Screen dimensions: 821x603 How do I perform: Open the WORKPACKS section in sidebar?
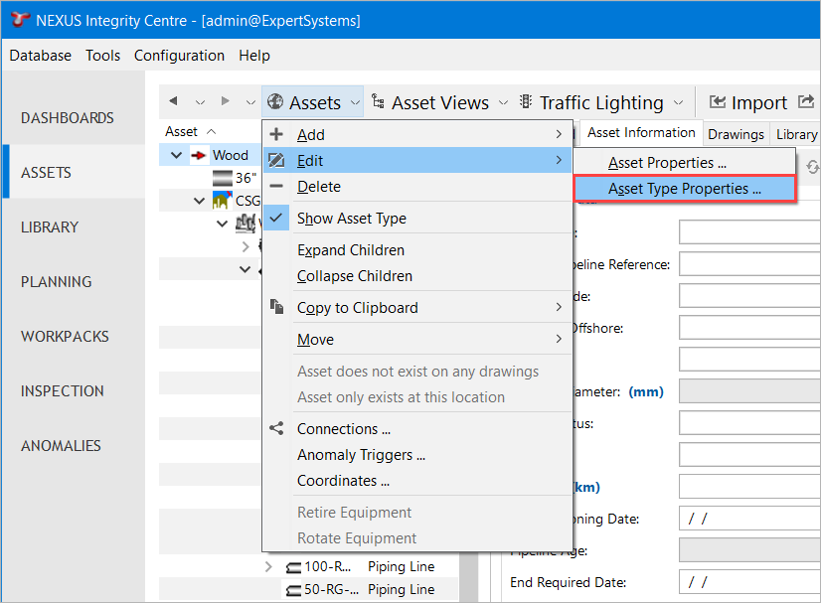tap(65, 336)
